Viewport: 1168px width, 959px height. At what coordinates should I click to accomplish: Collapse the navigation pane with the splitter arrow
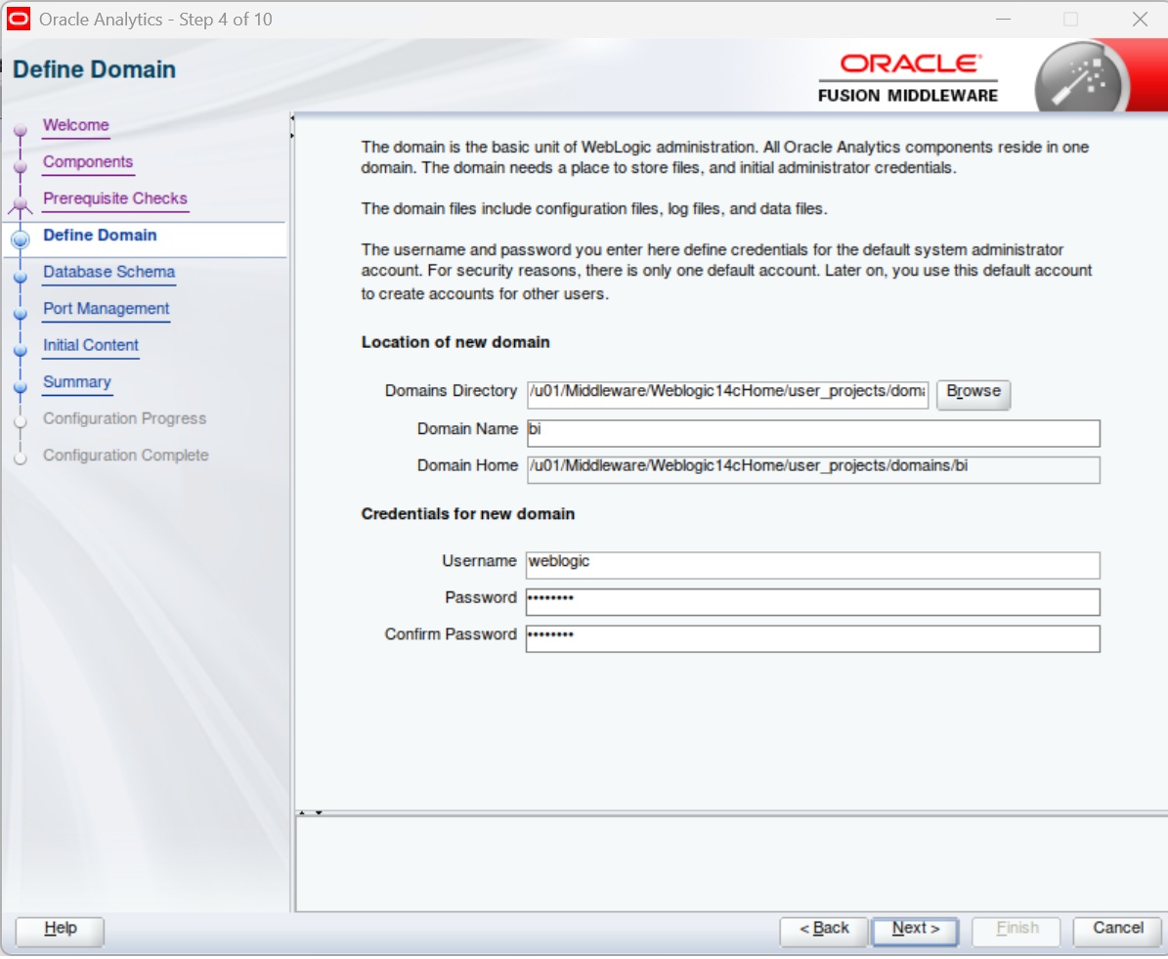[293, 118]
